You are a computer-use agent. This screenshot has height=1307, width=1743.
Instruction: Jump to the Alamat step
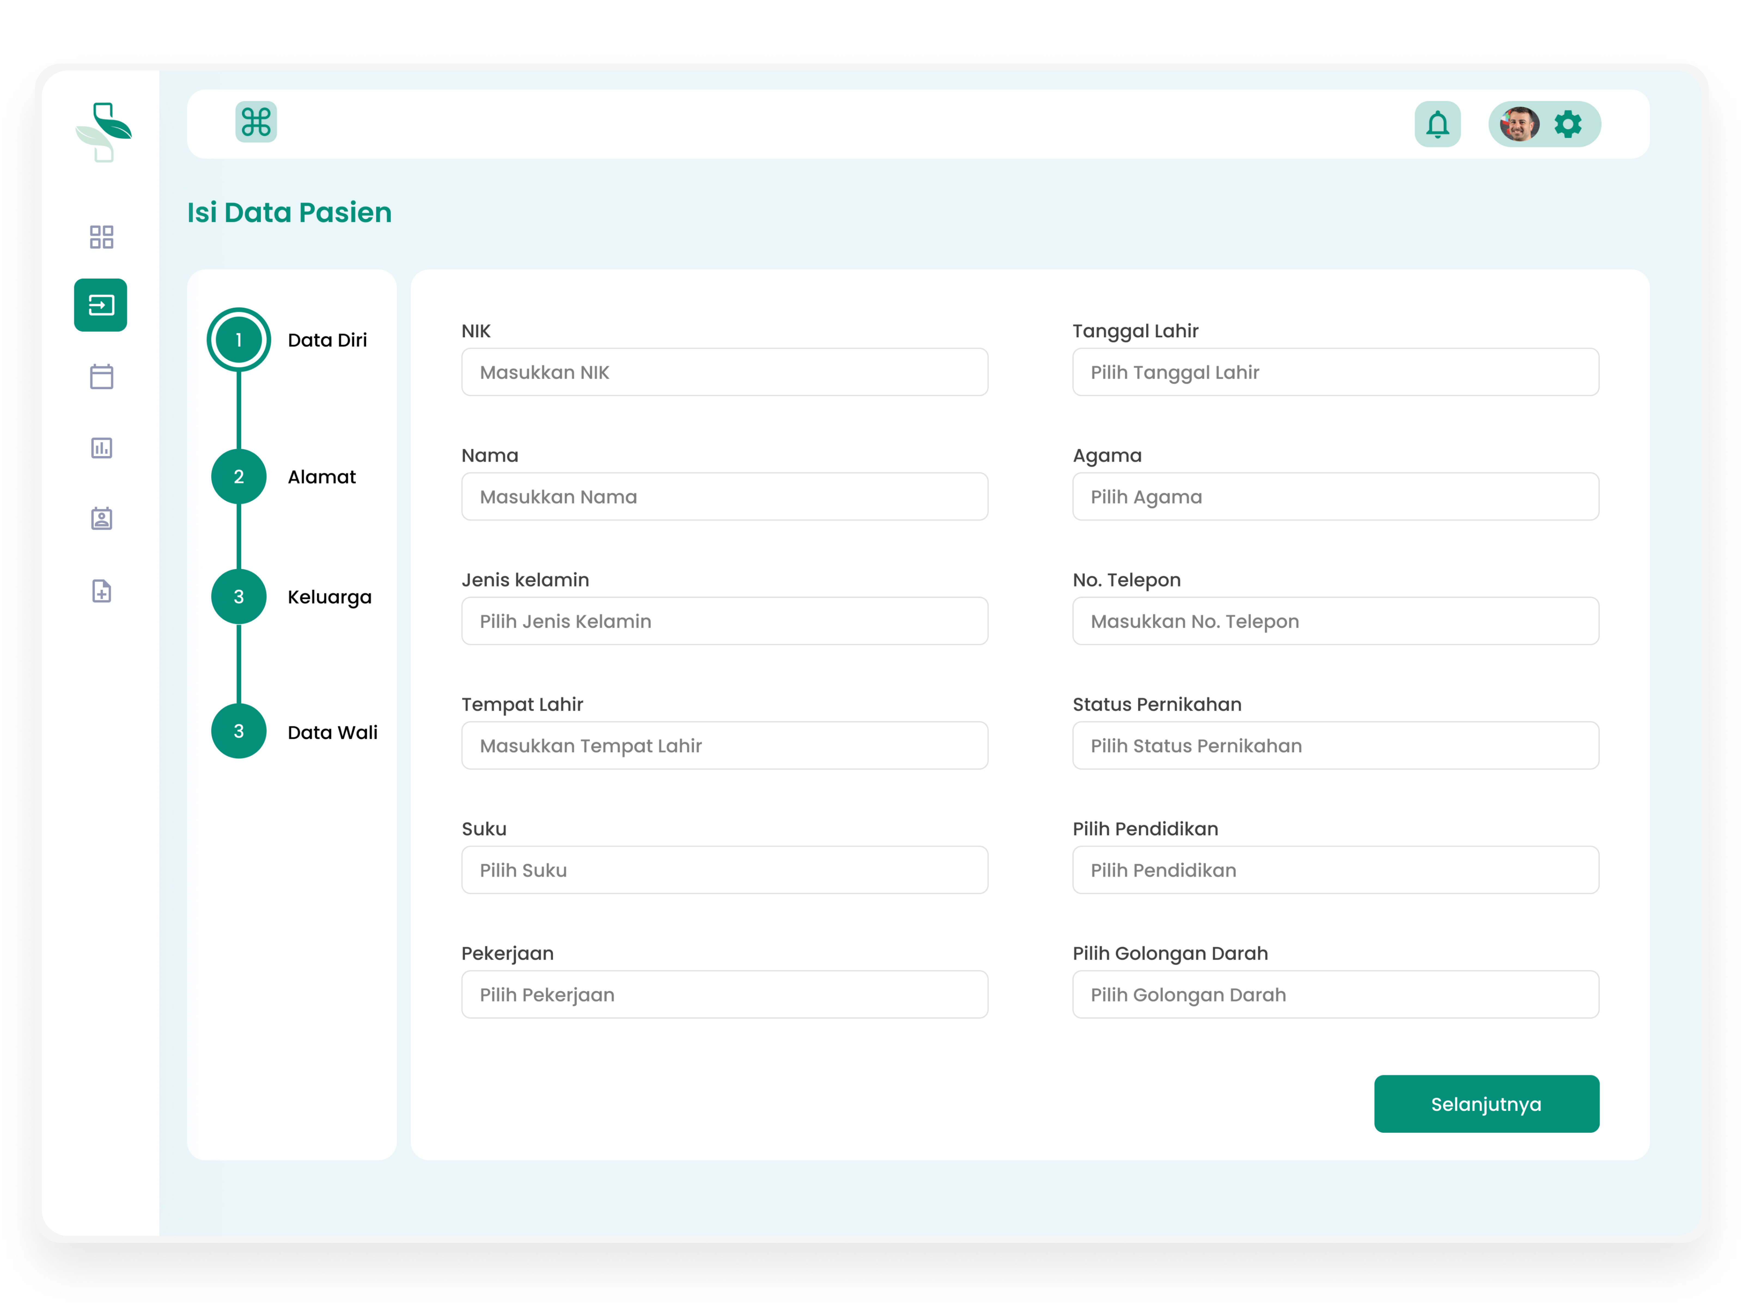tap(239, 477)
